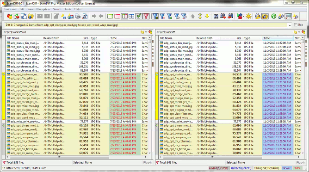Enable the Skip checkbox
The width and height of the screenshot is (309, 172).
click(296, 25)
